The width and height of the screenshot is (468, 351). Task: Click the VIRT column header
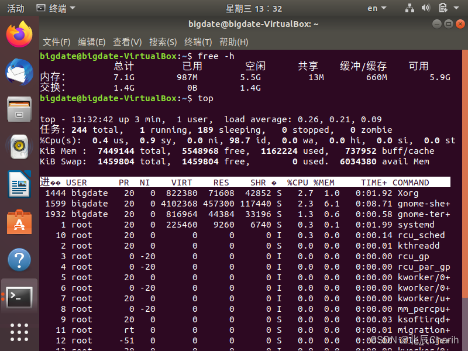click(181, 183)
